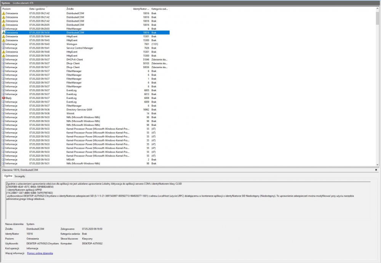Click warning icon of DistributedCOM 09:20:05 event
The image size is (381, 263).
3,25
